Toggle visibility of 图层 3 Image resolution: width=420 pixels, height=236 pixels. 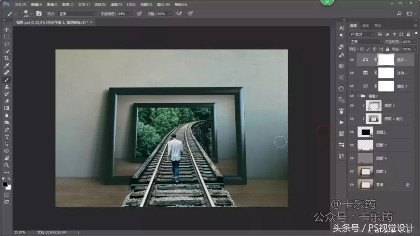[351, 105]
